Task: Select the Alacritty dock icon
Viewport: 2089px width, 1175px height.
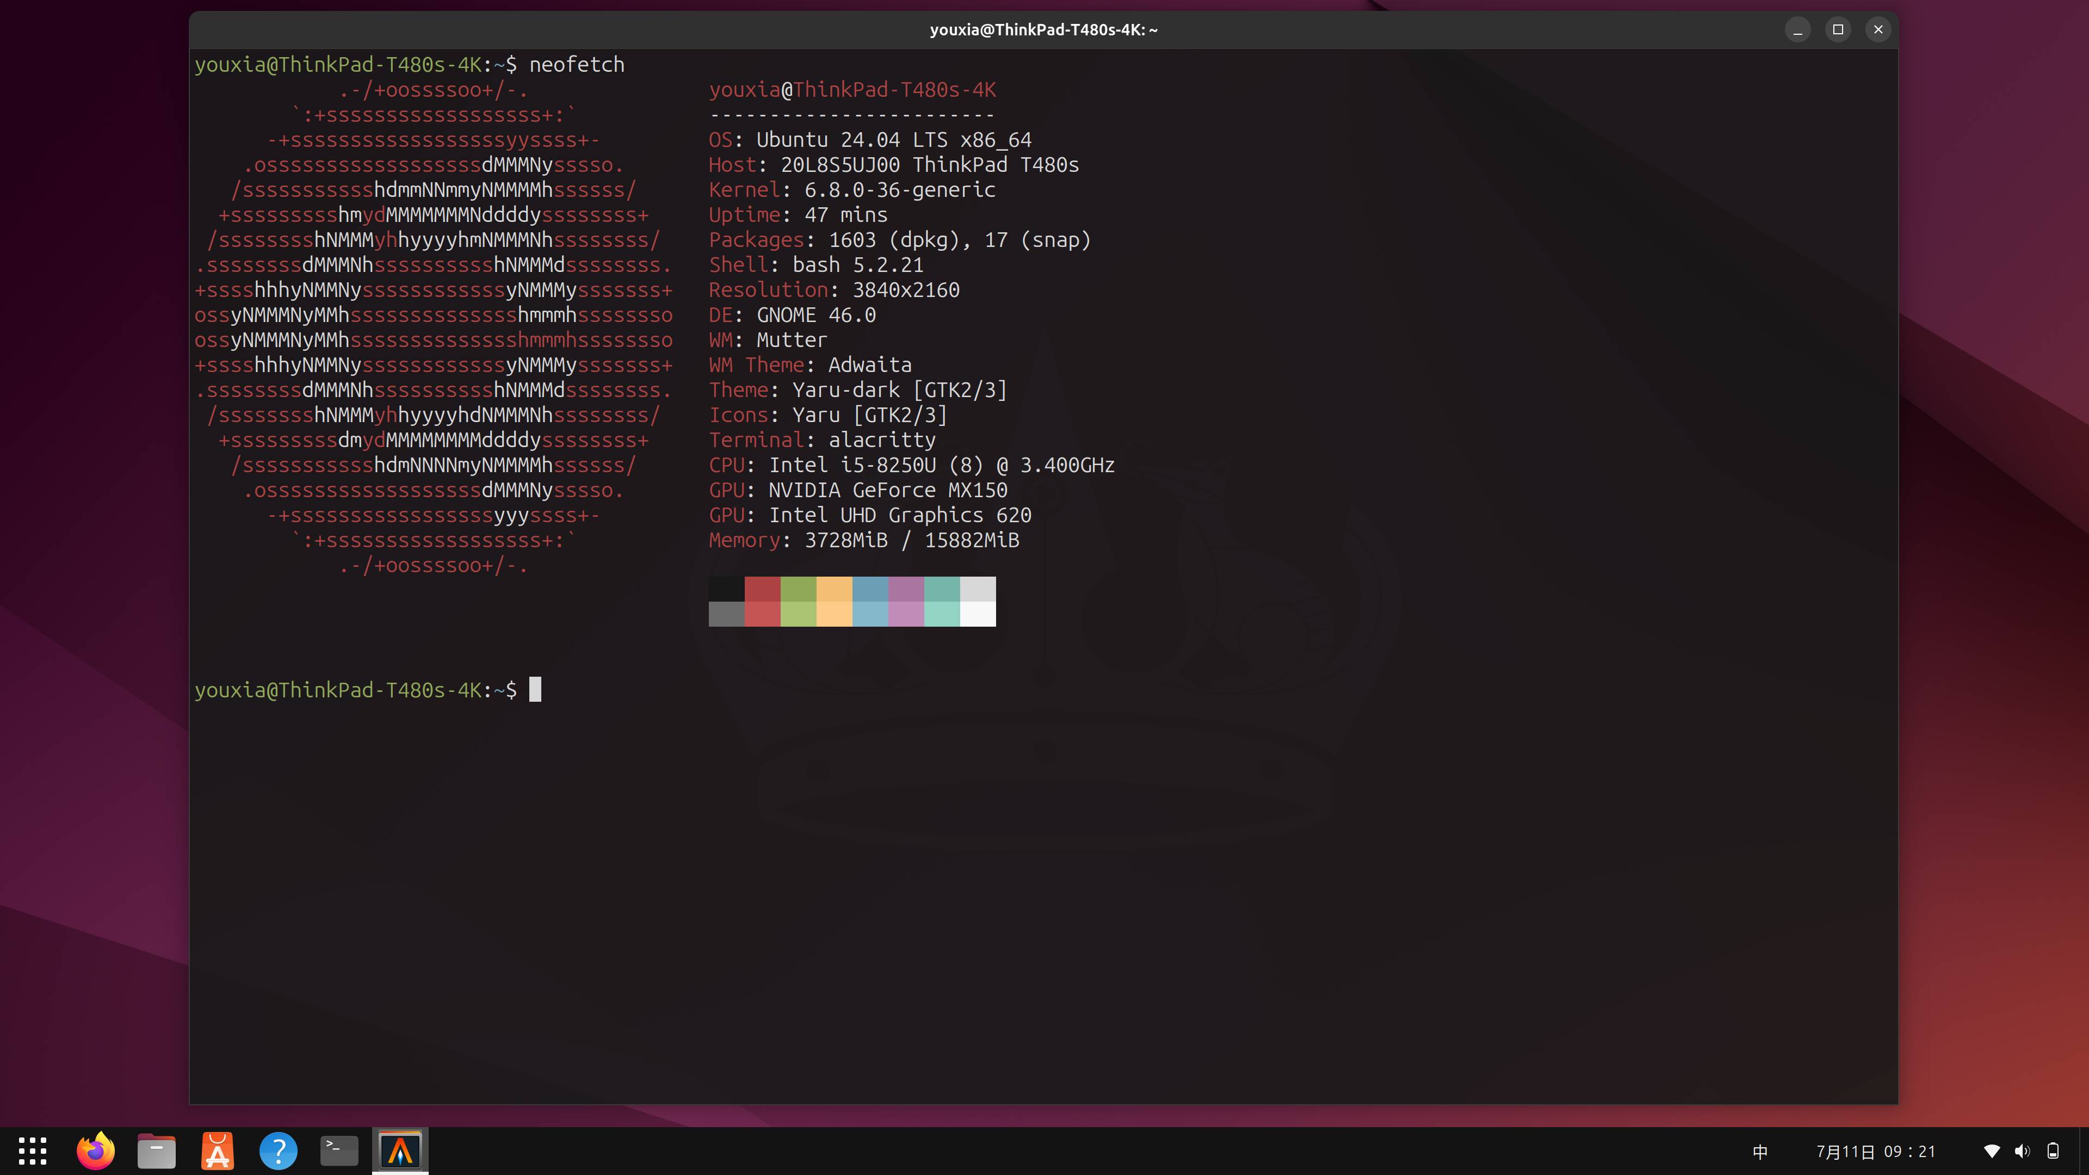Action: coord(400,1151)
